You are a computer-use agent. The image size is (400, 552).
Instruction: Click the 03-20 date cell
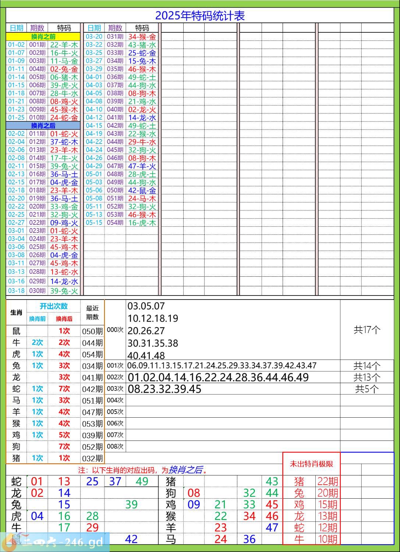pyautogui.click(x=94, y=37)
